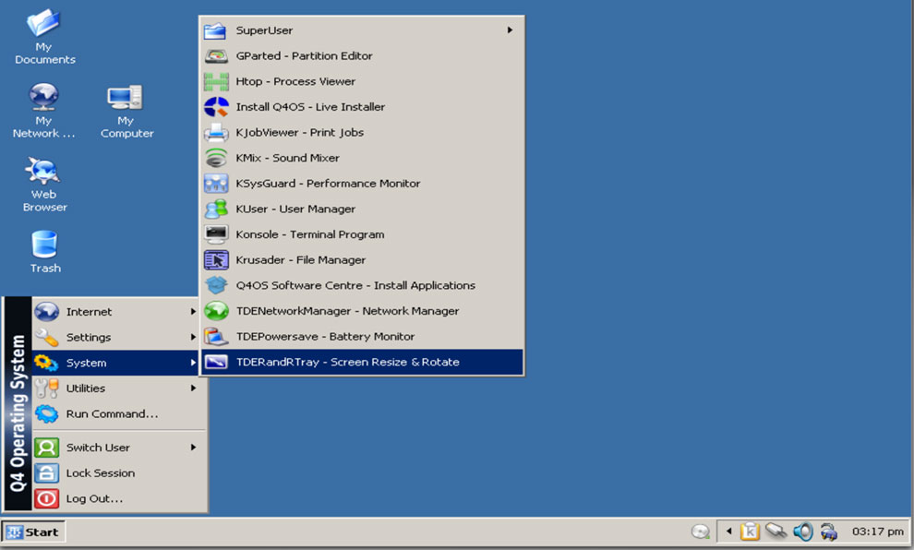Click the KUser user manager icon
Image resolution: width=914 pixels, height=550 pixels.
216,209
